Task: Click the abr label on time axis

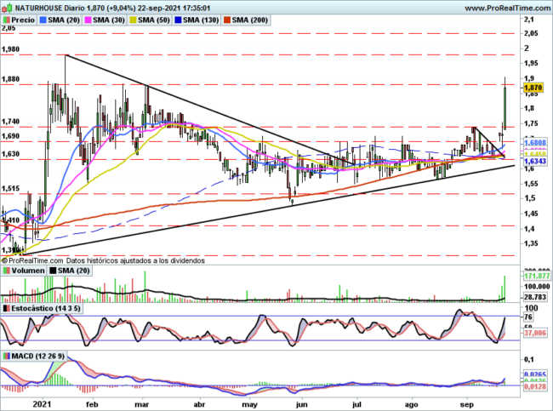Action: pos(200,404)
